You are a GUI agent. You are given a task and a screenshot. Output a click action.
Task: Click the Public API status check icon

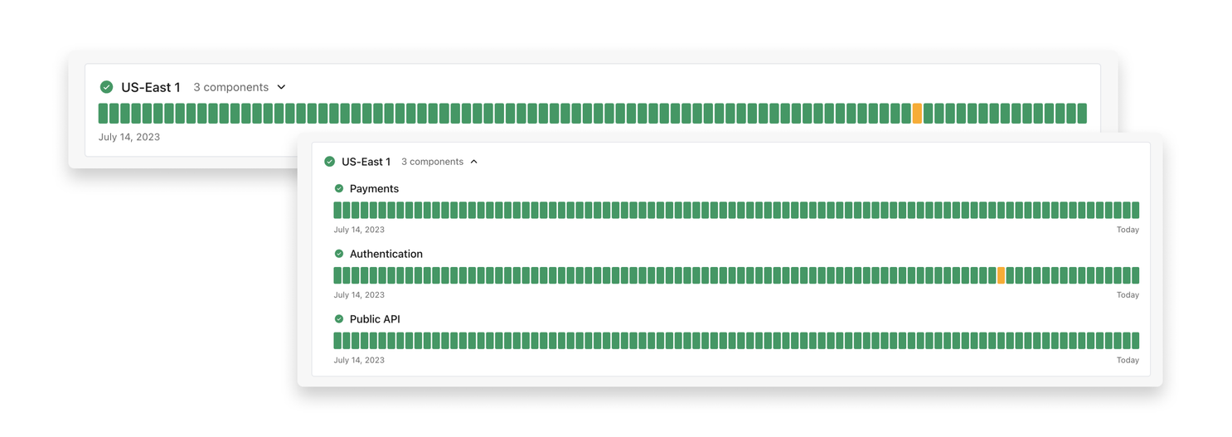click(338, 318)
